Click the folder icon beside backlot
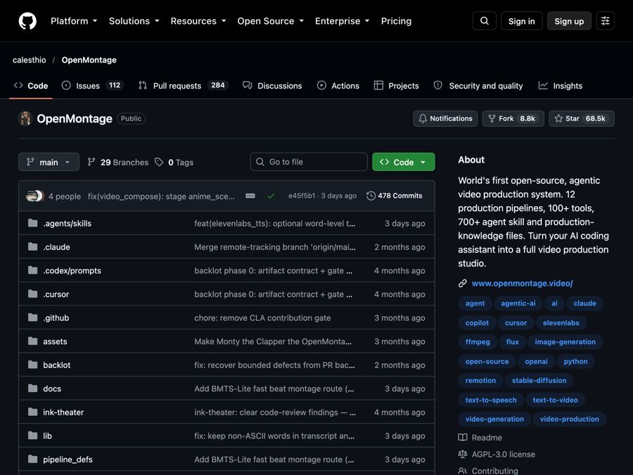The image size is (633, 475). pyautogui.click(x=32, y=365)
